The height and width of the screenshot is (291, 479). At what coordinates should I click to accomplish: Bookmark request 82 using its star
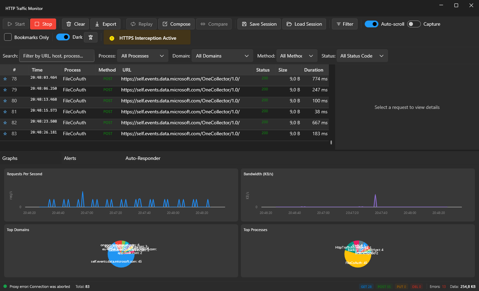5,123
